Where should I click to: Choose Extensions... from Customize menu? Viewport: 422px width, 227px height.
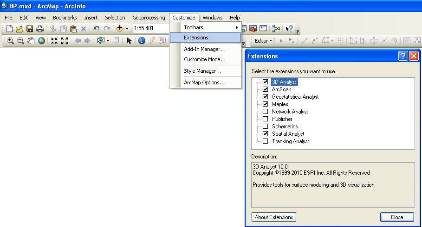point(205,38)
